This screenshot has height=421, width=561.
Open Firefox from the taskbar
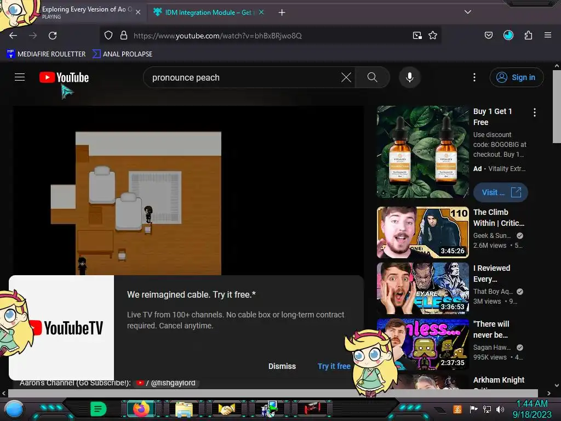pyautogui.click(x=141, y=409)
